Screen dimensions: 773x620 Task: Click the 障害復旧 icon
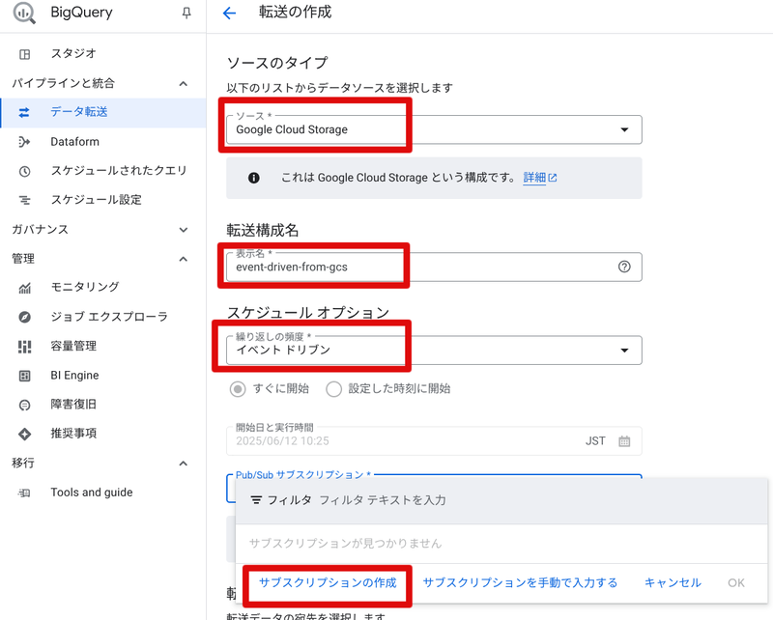pyautogui.click(x=24, y=405)
